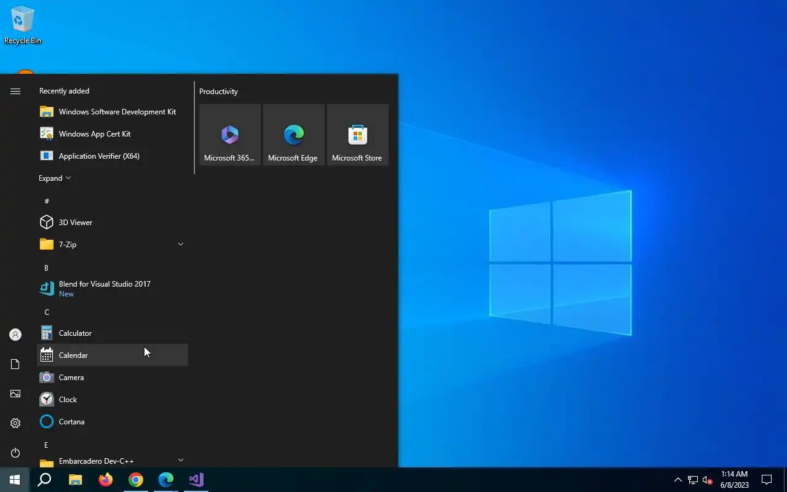Jump to letter C section header
The height and width of the screenshot is (492, 787).
(46, 312)
